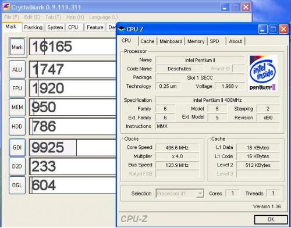This screenshot has height=228, width=291.
Task: Click the OK button in CPU-Z
Action: [x=271, y=219]
